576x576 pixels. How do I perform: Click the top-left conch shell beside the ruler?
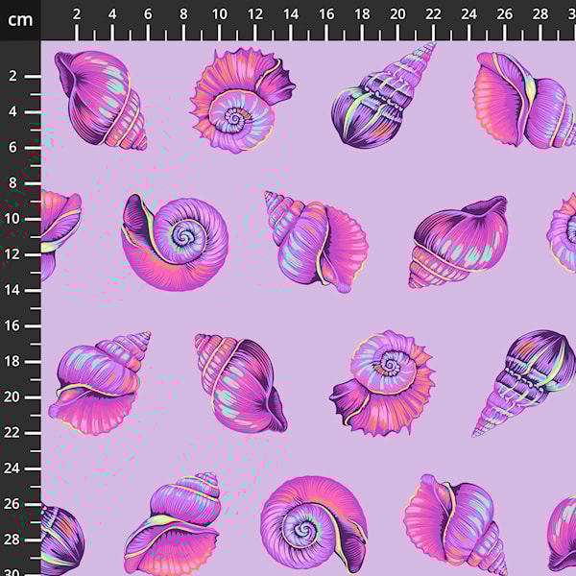[x=99, y=98]
